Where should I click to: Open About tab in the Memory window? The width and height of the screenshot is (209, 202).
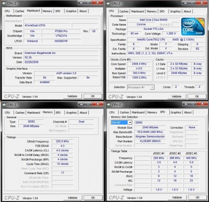tap(84, 113)
